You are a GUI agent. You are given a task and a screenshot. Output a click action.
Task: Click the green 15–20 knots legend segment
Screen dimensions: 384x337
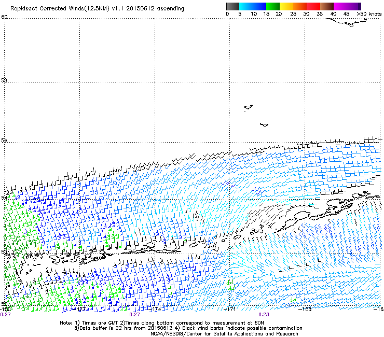click(273, 6)
